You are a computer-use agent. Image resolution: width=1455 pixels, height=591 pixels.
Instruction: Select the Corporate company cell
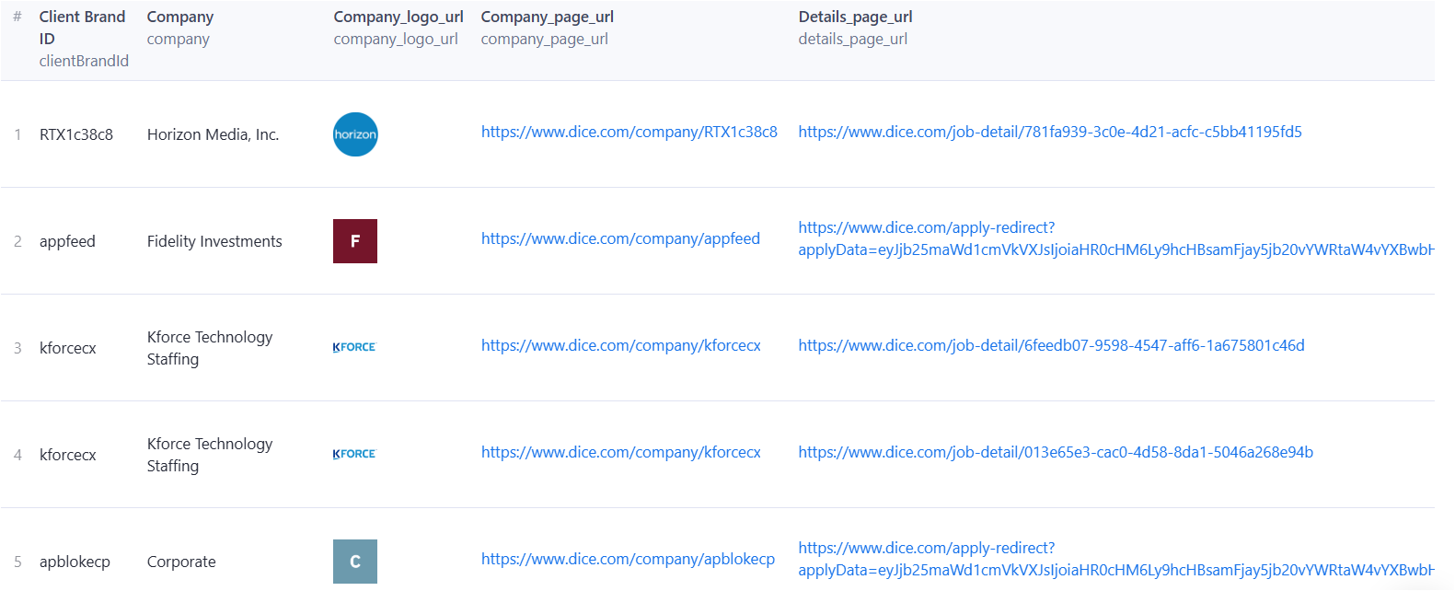pos(181,562)
